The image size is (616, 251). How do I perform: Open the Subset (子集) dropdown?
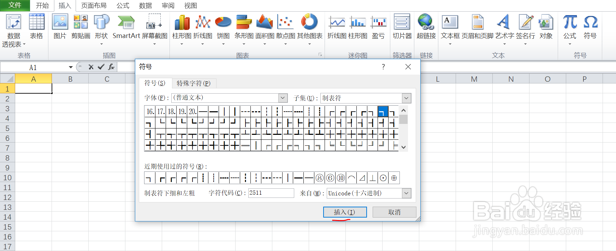tap(407, 98)
